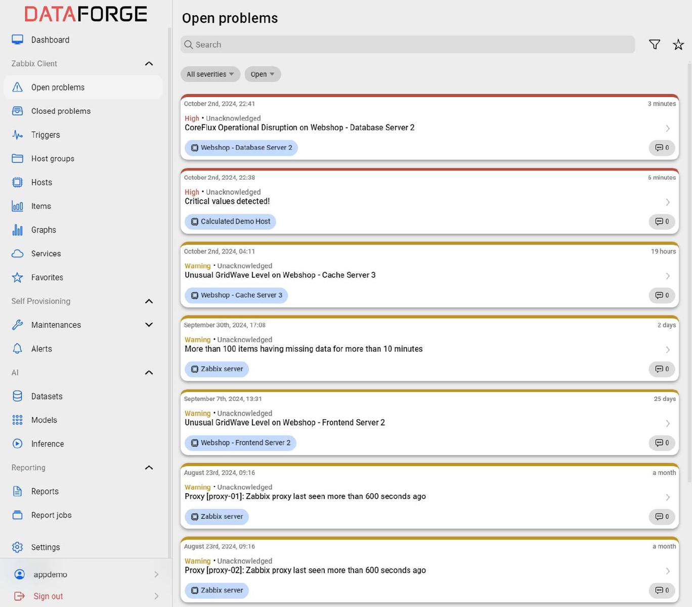The image size is (692, 607).
Task: Open the Host groups page
Action: [x=53, y=159]
